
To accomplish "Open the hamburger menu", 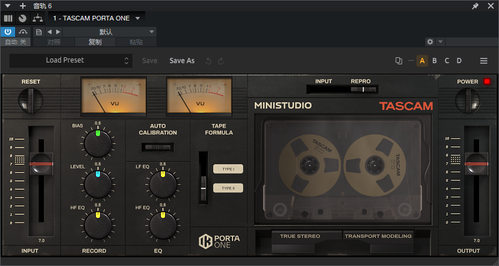I will coord(483,61).
